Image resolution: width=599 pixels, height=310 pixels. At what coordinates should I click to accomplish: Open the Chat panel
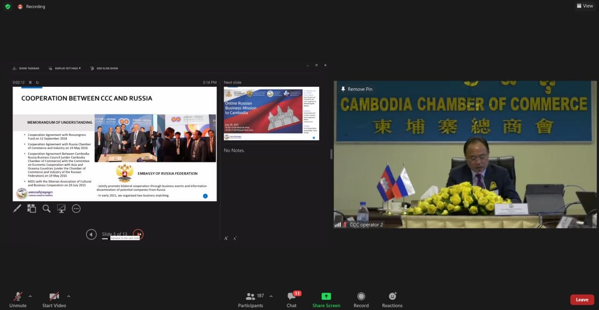tap(292, 299)
